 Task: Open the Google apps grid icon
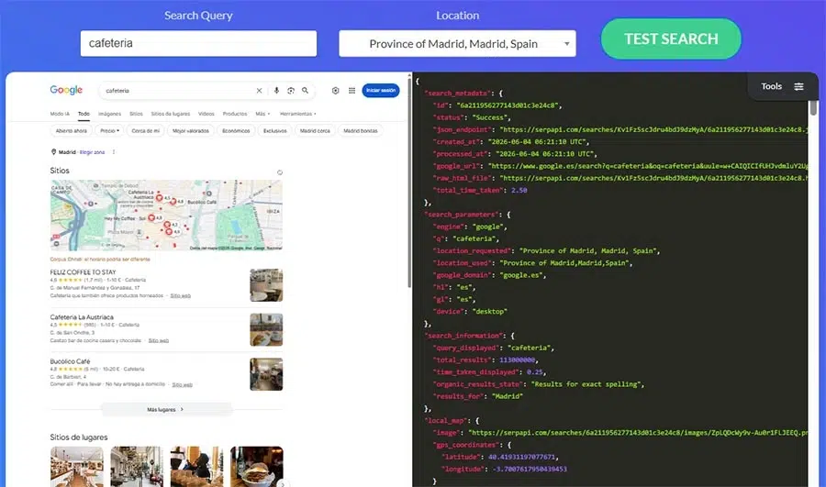tap(352, 91)
